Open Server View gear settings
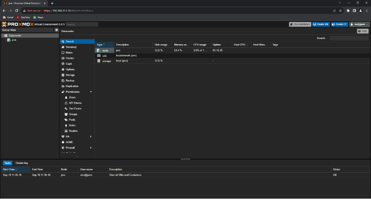This screenshot has width=371, height=199. click(x=56, y=30)
